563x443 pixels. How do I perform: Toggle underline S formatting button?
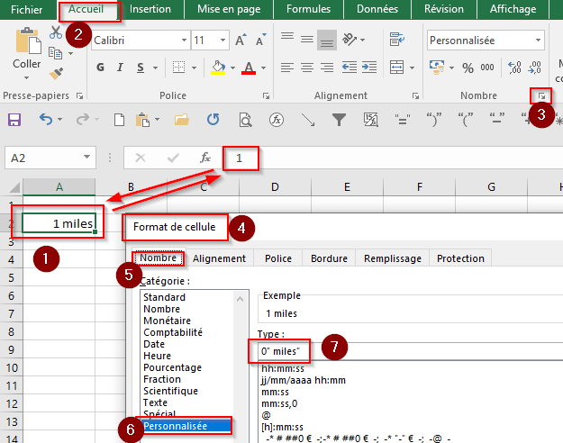[141, 68]
